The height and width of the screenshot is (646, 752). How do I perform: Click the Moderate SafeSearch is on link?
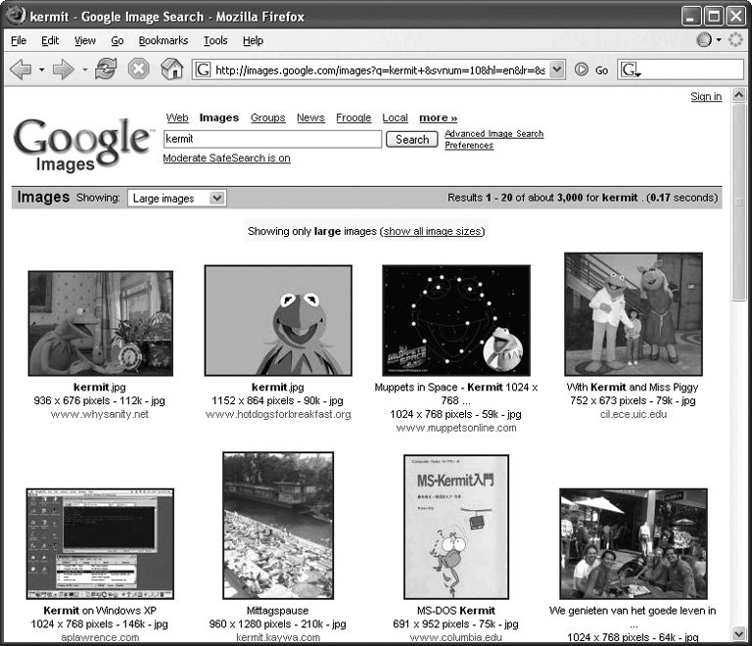pos(226,158)
